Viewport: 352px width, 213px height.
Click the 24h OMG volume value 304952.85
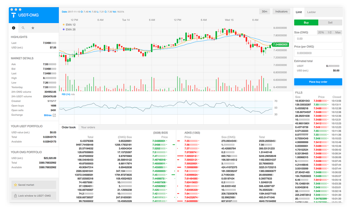pos(50,92)
